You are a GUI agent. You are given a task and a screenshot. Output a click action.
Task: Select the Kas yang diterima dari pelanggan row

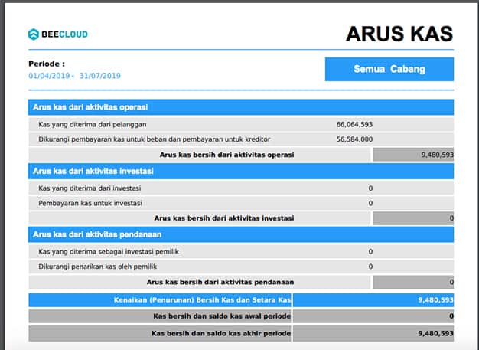point(92,124)
